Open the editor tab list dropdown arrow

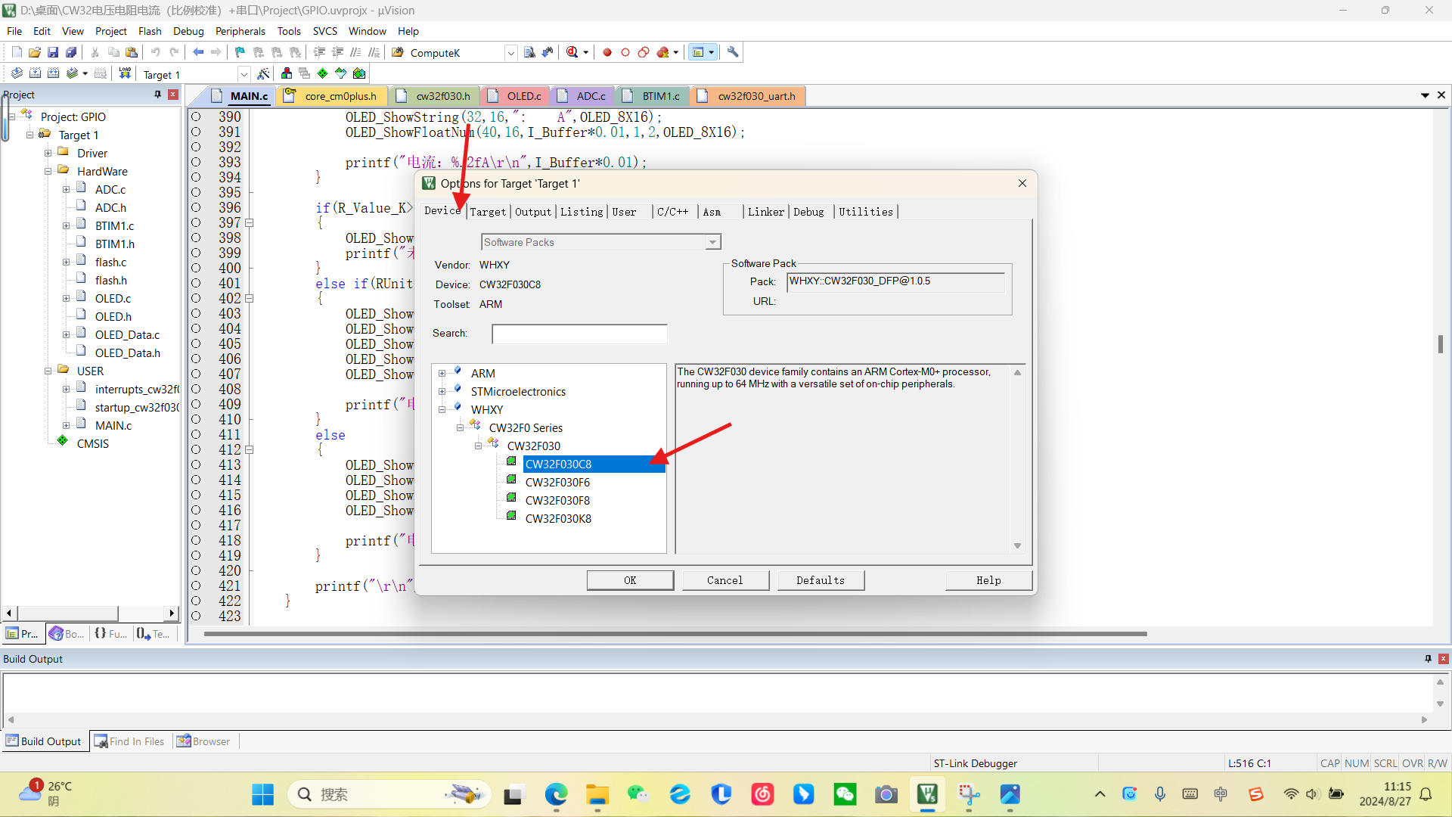pyautogui.click(x=1425, y=95)
